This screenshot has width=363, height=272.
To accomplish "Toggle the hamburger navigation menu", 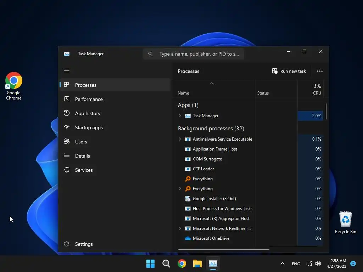I will (67, 70).
